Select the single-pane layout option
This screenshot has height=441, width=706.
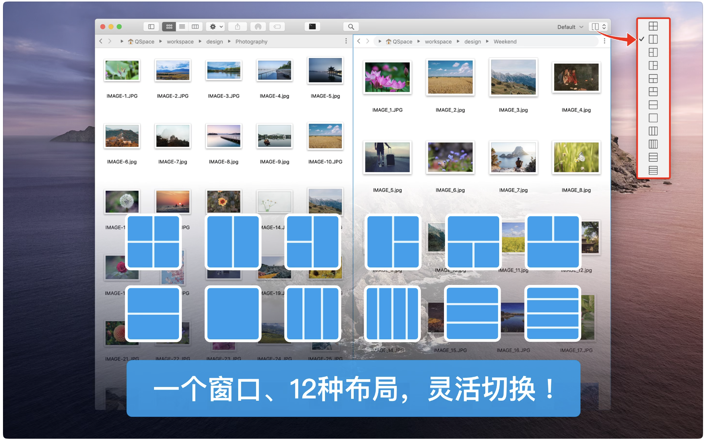coord(653,118)
